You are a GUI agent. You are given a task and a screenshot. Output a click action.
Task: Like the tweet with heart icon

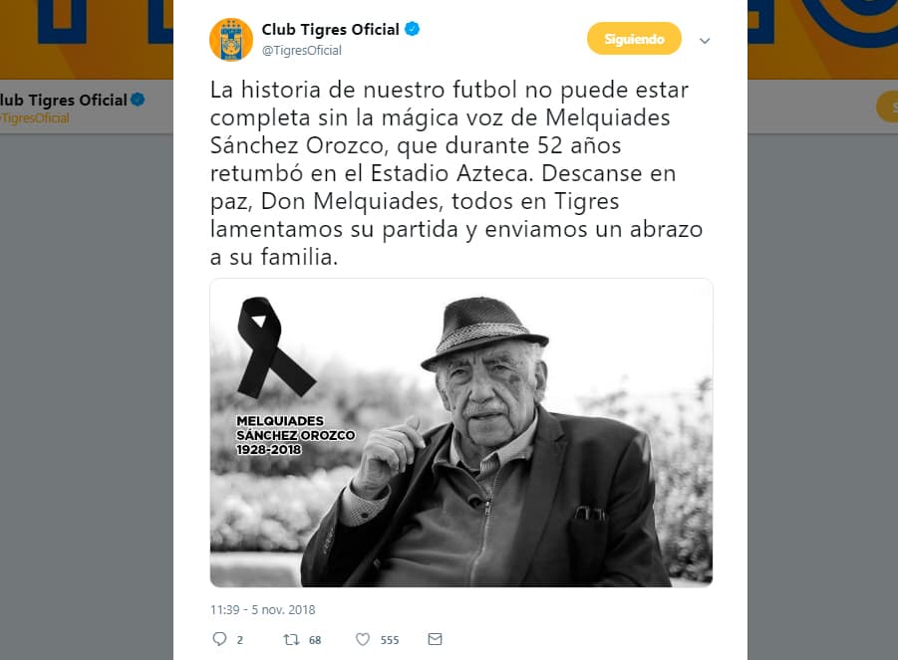(363, 639)
